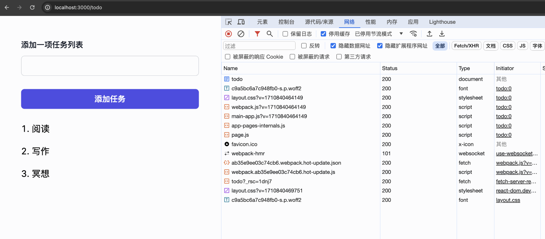
Task: Sort by the Type column header
Action: coord(475,68)
